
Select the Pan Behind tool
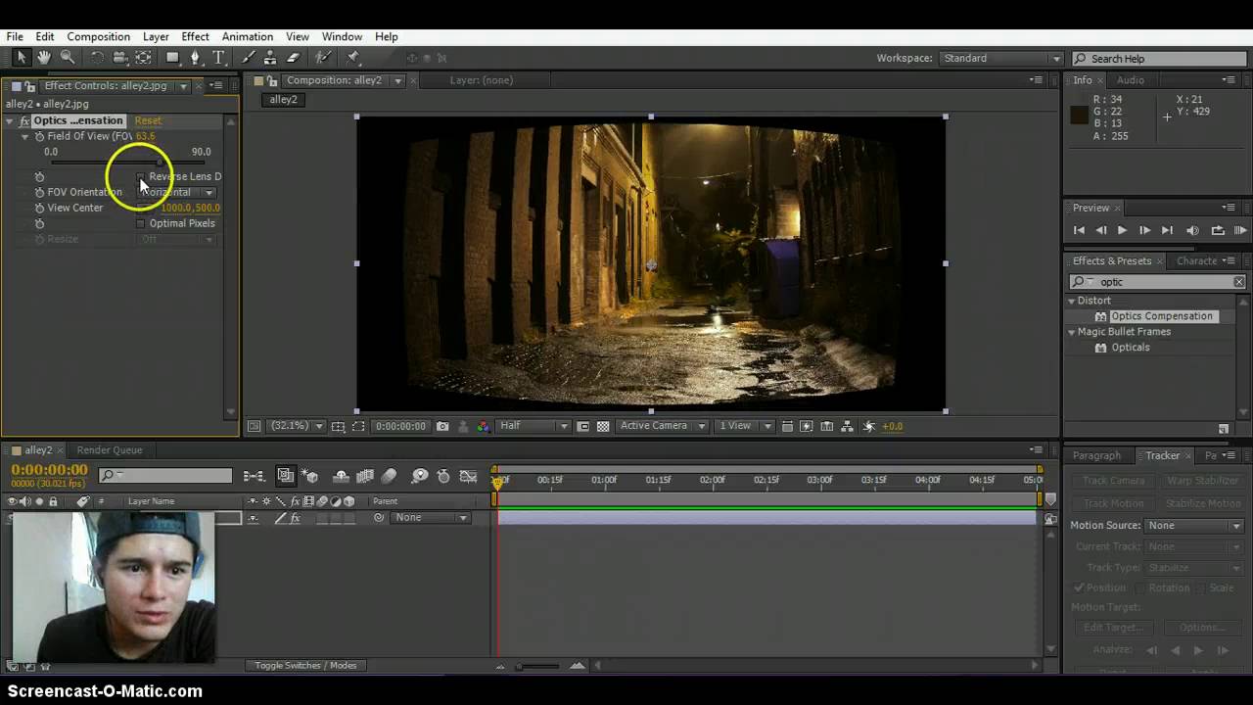(x=143, y=58)
